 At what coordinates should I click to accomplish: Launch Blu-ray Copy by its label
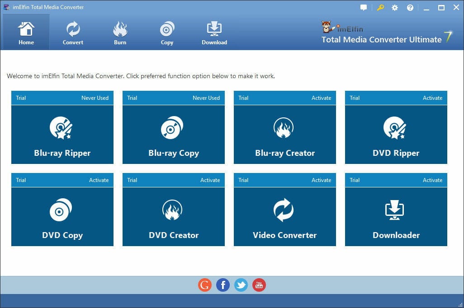point(174,153)
